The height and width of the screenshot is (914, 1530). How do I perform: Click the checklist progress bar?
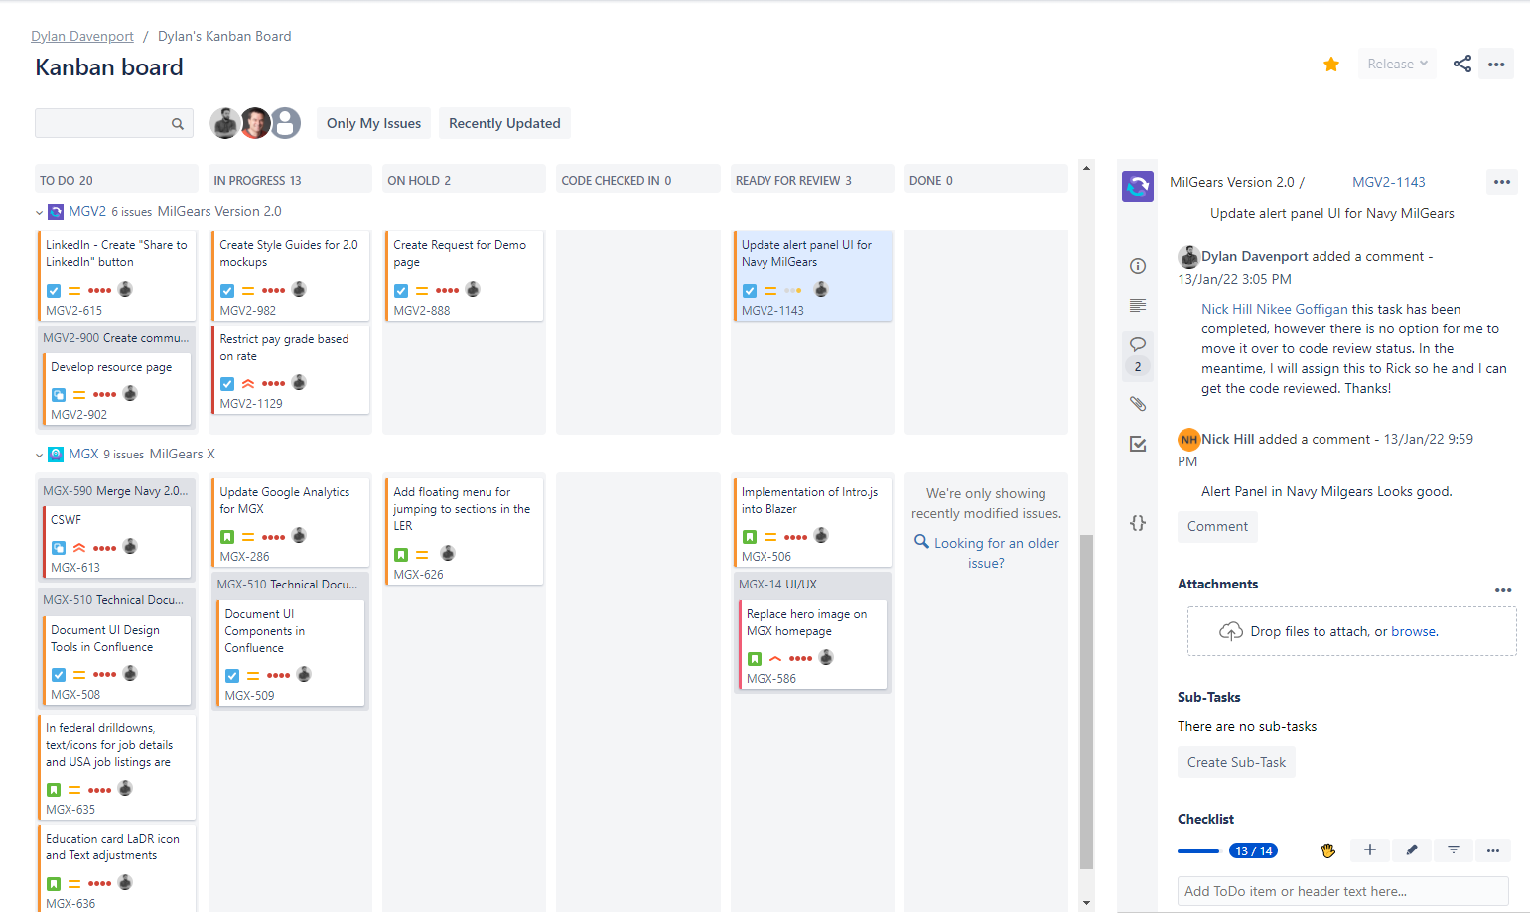pyautogui.click(x=1198, y=850)
